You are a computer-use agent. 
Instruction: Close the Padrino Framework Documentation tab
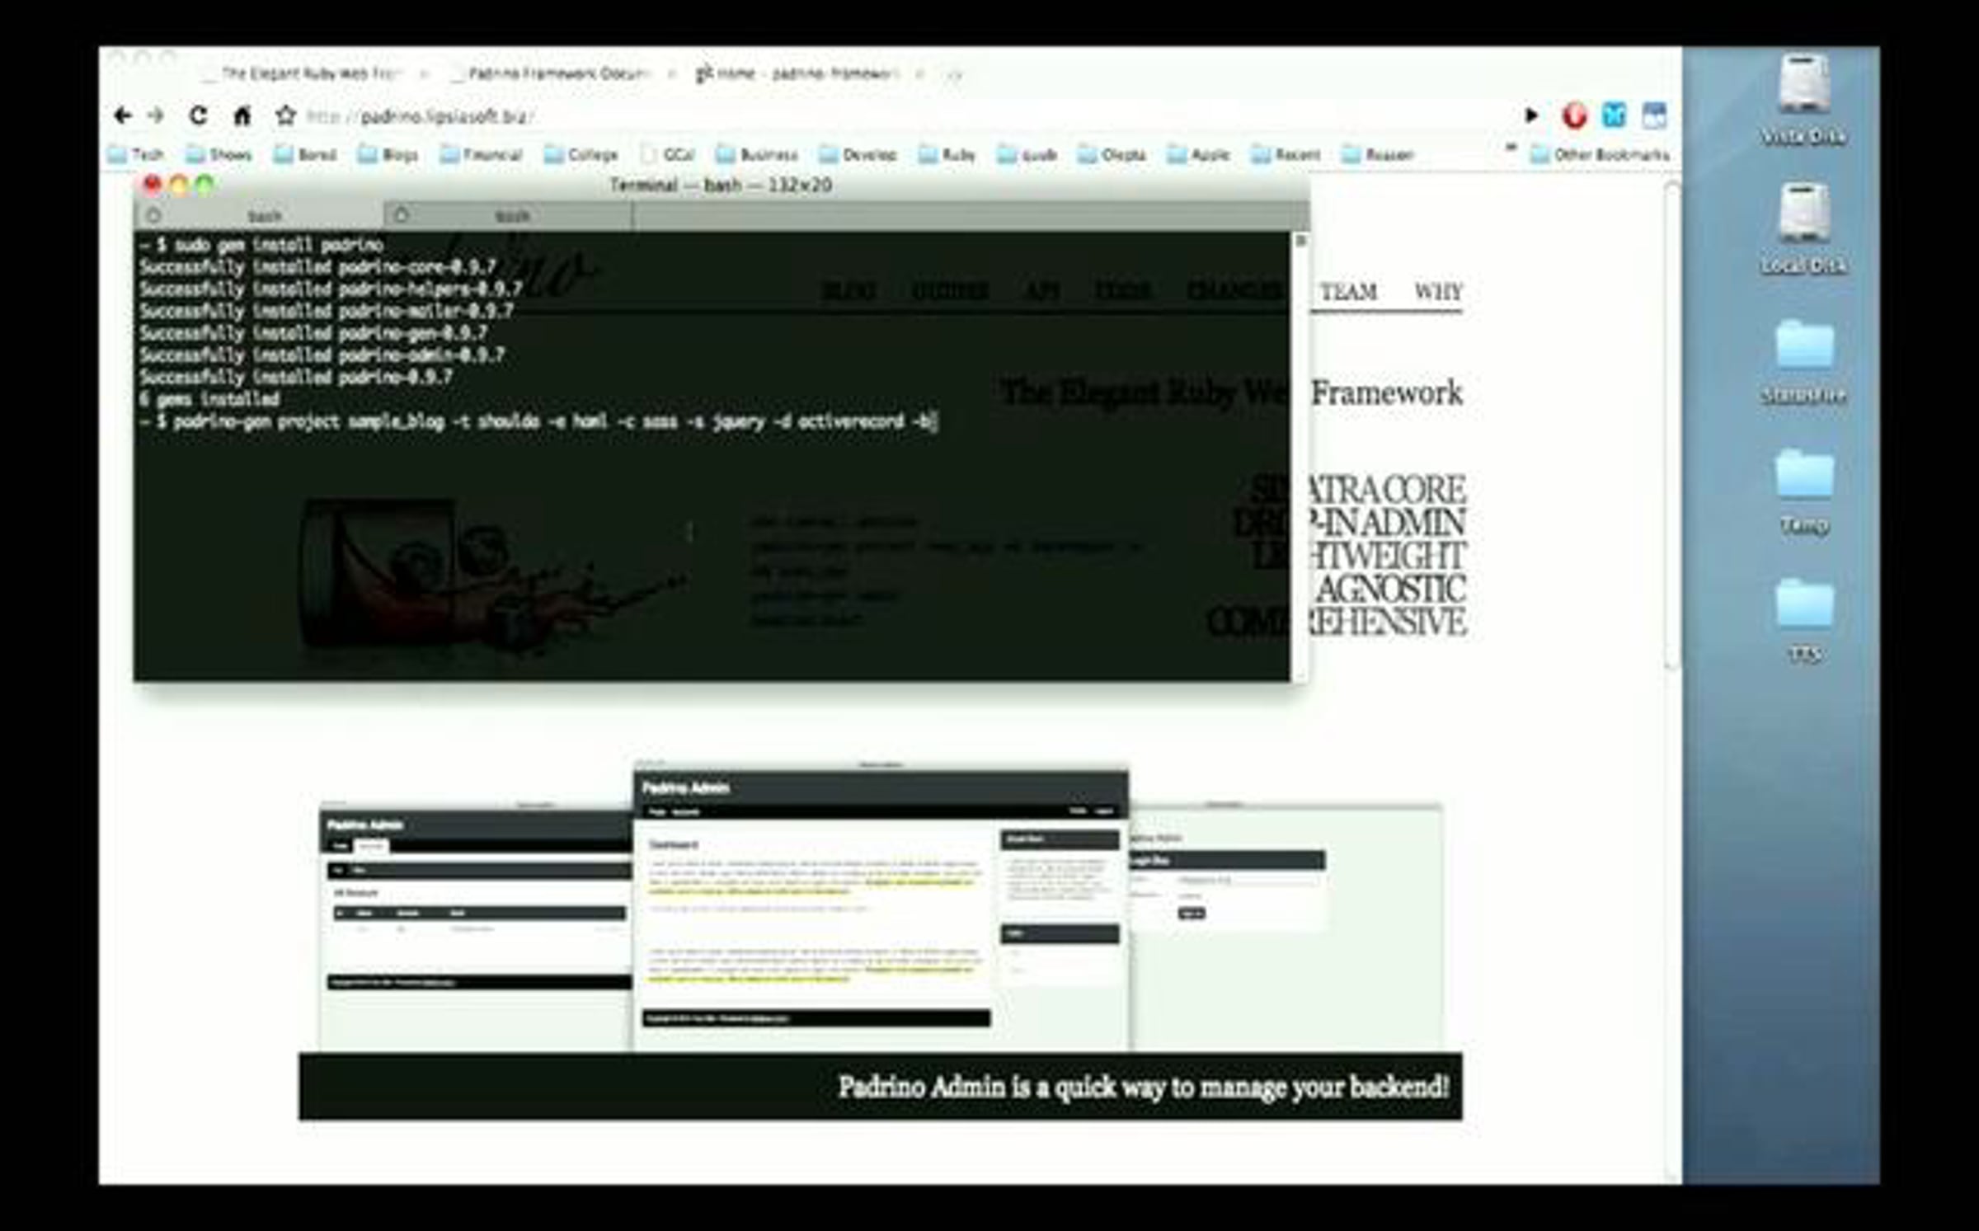pos(673,74)
